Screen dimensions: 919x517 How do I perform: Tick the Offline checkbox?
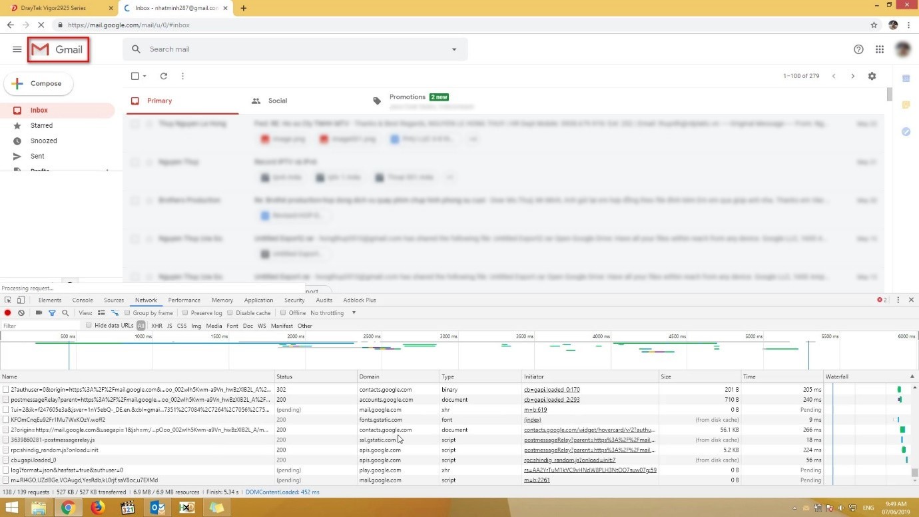(x=283, y=312)
